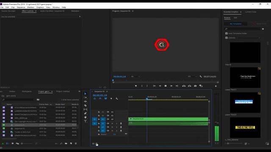Open Program monitor settings wrench
The height and width of the screenshot is (152, 271).
click(x=201, y=76)
